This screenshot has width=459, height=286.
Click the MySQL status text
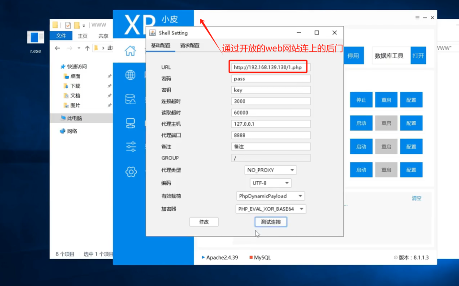click(x=262, y=257)
